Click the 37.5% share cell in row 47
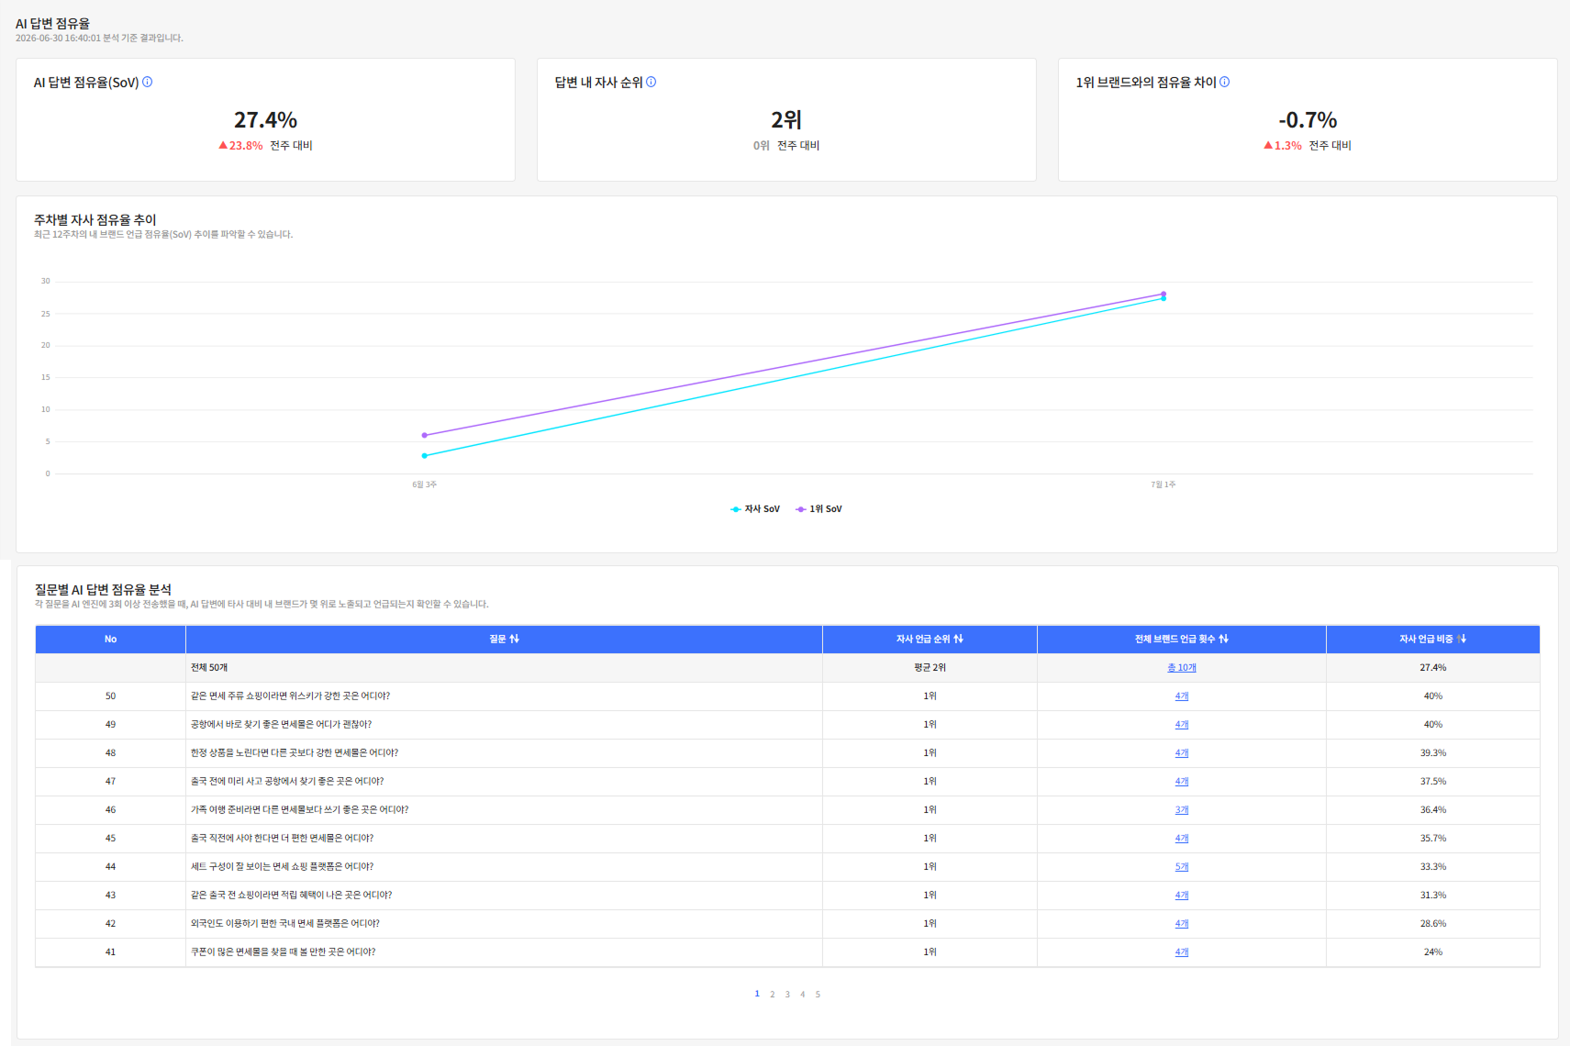1570x1046 pixels. coord(1433,782)
